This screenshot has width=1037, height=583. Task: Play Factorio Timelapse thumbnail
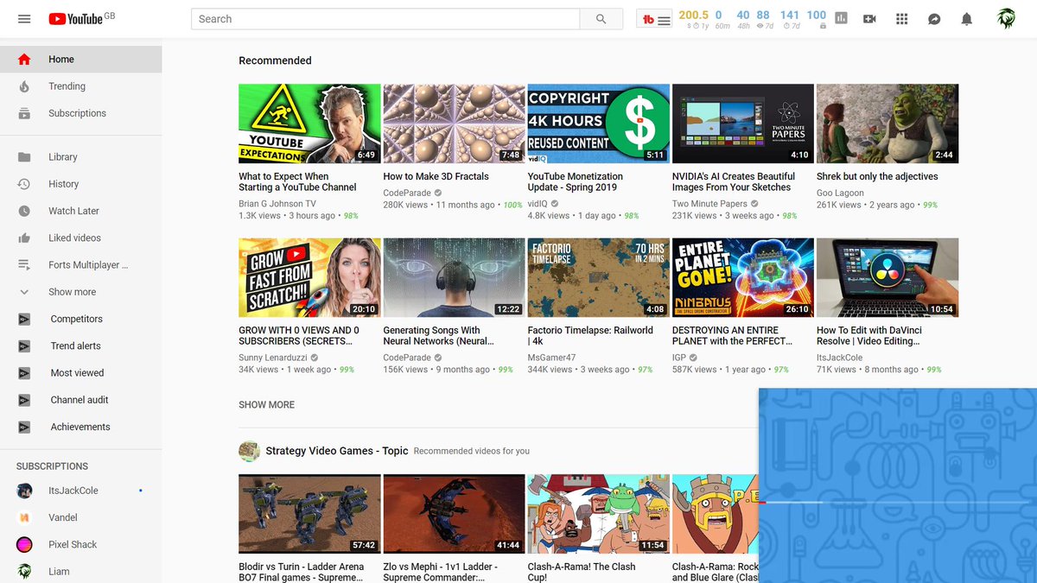coord(599,278)
